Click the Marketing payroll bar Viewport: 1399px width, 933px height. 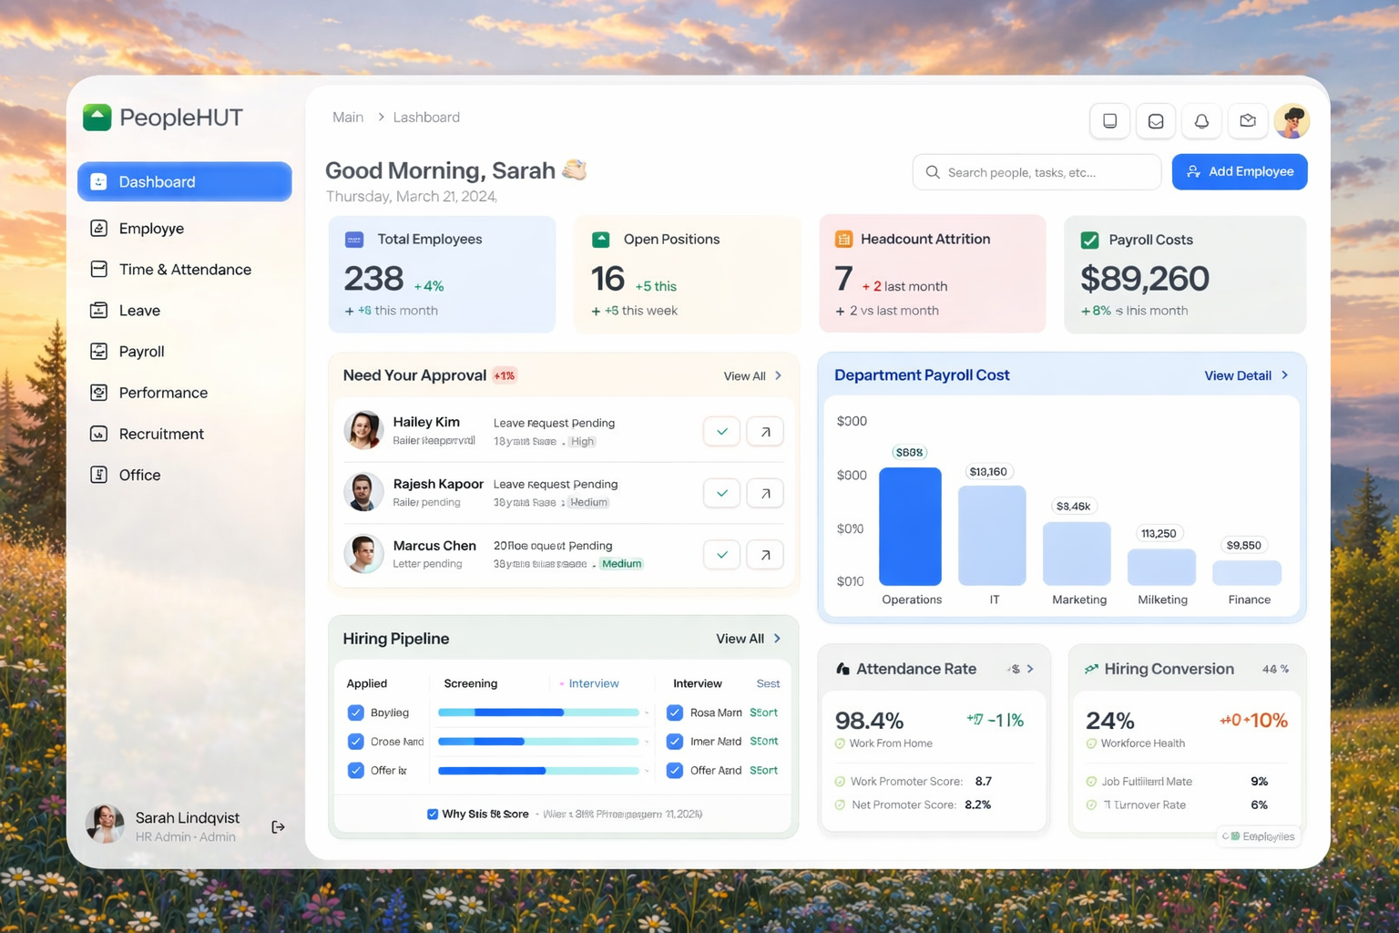coord(1077,554)
